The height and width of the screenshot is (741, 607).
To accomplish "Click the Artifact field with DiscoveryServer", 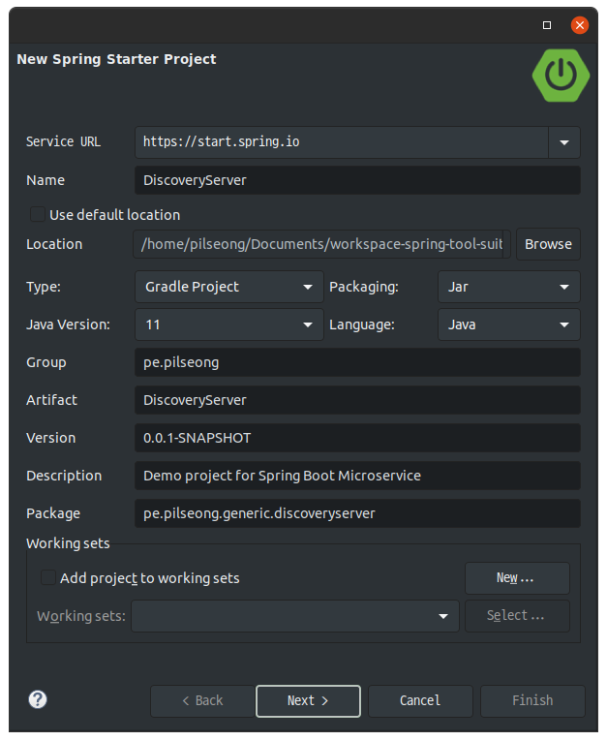I will click(357, 400).
